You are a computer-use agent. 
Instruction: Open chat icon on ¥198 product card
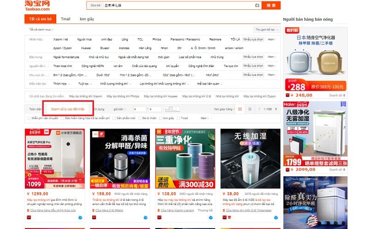[145, 217]
